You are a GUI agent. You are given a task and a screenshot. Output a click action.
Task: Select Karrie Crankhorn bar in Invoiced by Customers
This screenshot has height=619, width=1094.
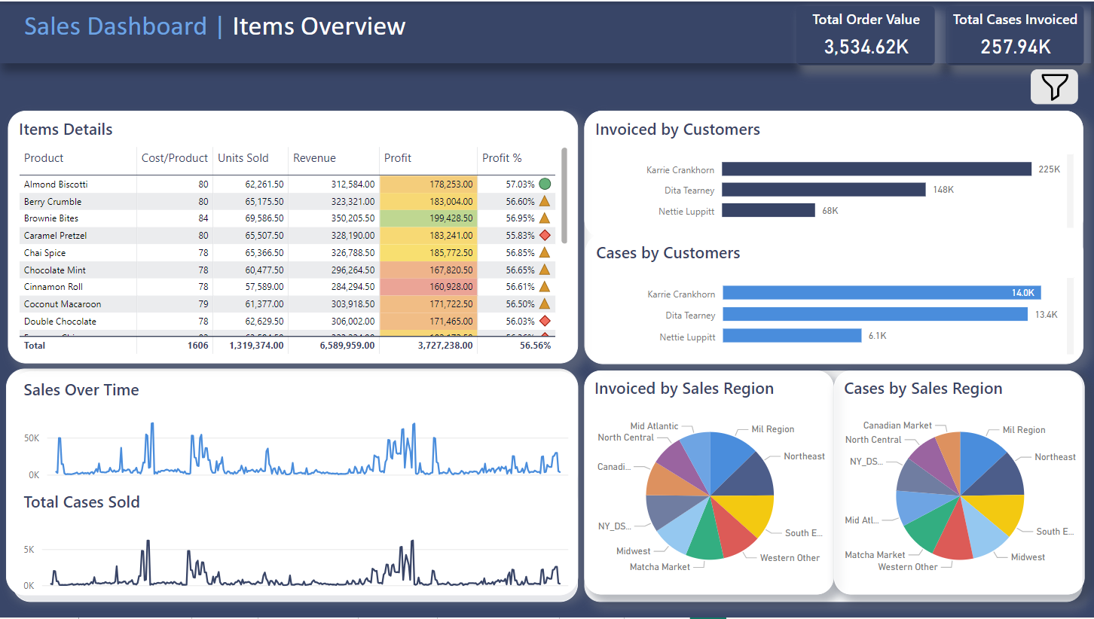(877, 169)
